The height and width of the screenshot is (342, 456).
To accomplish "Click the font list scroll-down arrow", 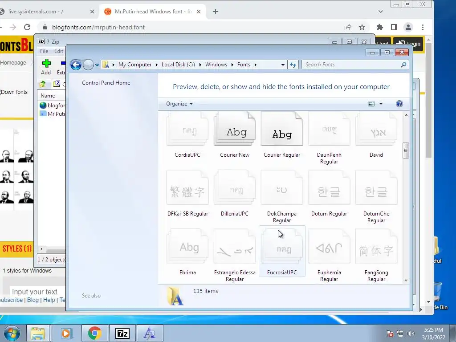I will pyautogui.click(x=406, y=281).
